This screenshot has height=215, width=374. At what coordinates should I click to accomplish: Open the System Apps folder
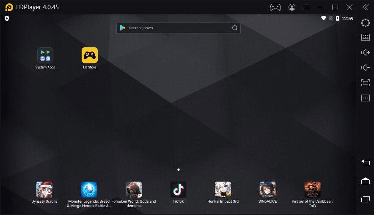pos(45,55)
